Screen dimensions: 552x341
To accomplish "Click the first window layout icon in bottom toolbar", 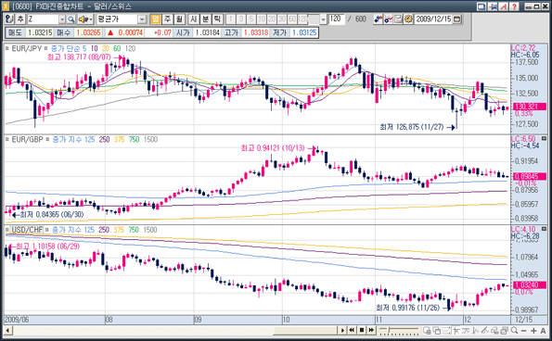I will (x=427, y=331).
